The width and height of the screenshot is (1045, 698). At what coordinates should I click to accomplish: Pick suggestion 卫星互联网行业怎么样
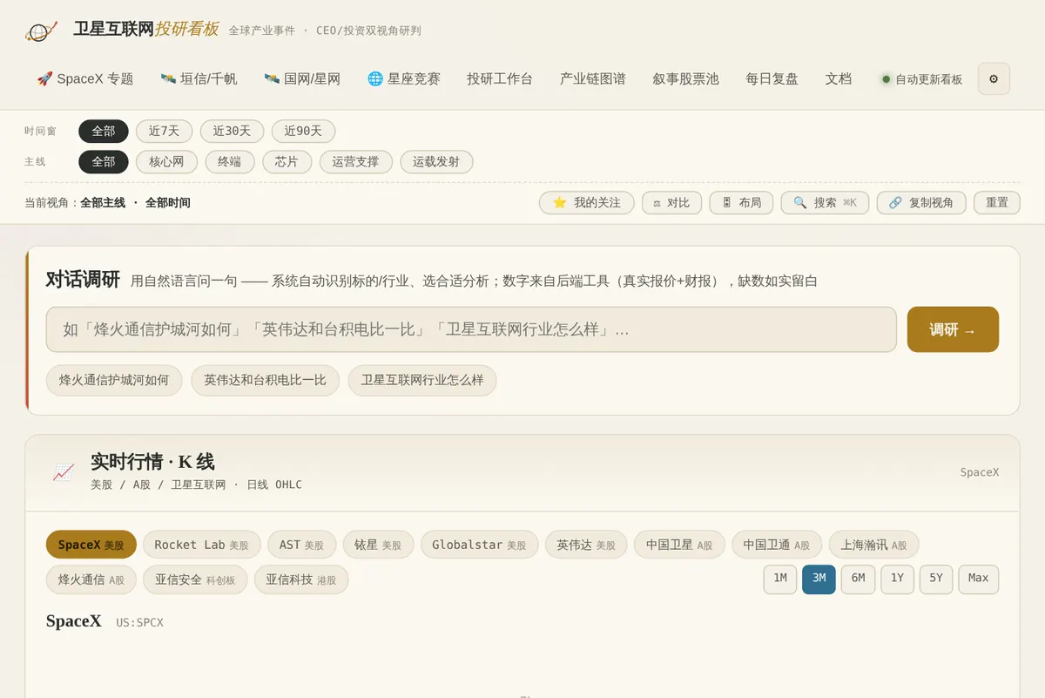pyautogui.click(x=422, y=381)
